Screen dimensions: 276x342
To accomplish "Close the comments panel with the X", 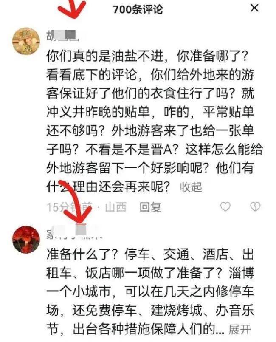I will point(254,8).
